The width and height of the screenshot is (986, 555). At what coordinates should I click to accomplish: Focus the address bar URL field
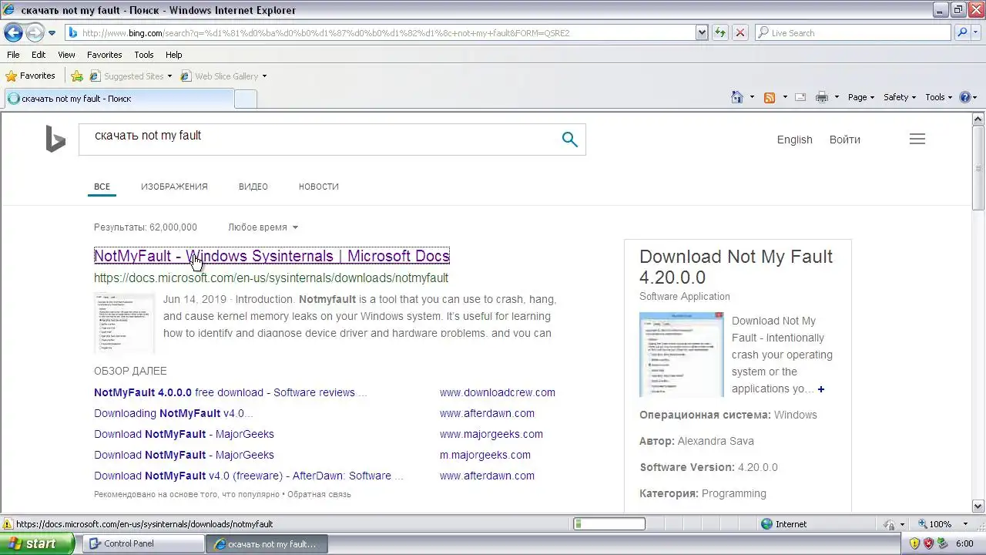point(381,33)
